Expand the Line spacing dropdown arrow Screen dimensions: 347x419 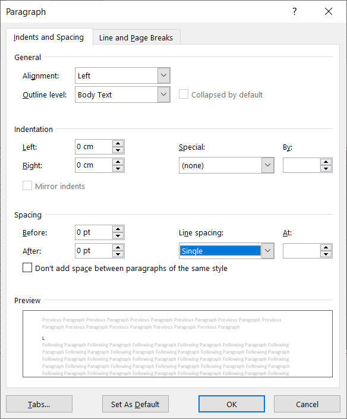(267, 251)
